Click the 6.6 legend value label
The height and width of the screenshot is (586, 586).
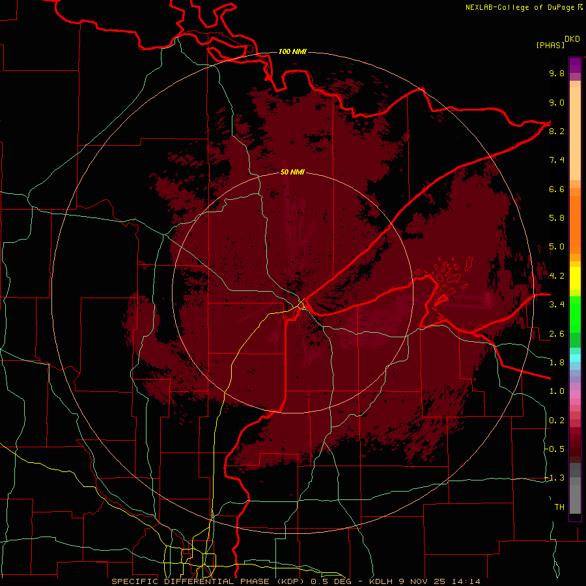[557, 189]
